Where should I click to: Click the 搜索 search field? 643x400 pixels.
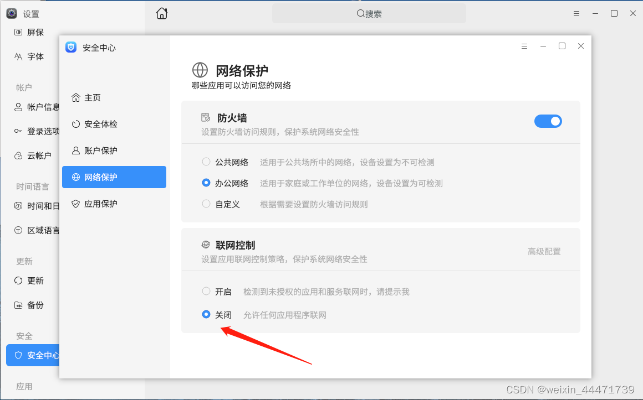[x=368, y=13]
